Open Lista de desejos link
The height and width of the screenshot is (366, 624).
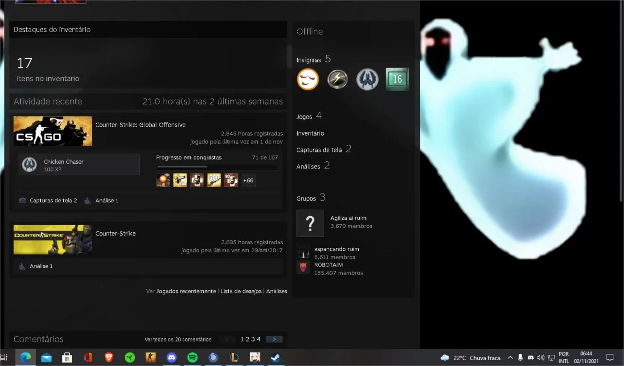[x=241, y=291]
